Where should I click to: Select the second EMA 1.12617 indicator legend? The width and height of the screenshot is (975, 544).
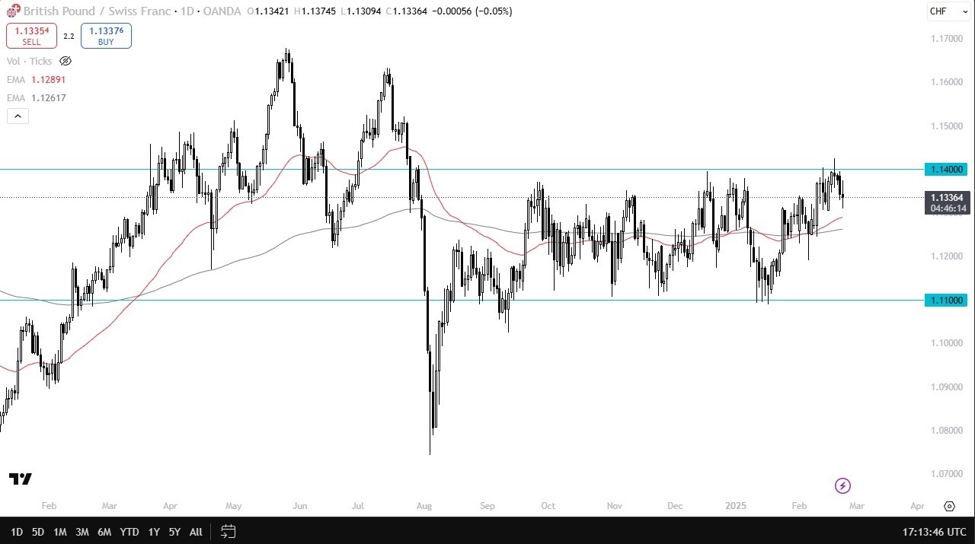[x=37, y=97]
